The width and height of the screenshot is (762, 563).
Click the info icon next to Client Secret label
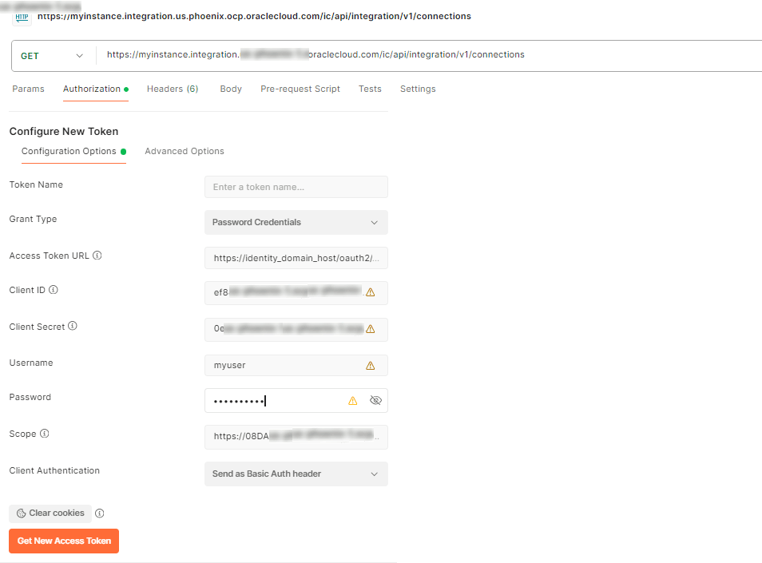point(71,326)
